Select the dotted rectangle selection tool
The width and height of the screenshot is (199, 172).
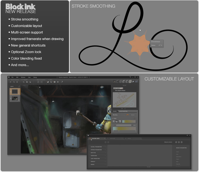[x=41, y=82]
